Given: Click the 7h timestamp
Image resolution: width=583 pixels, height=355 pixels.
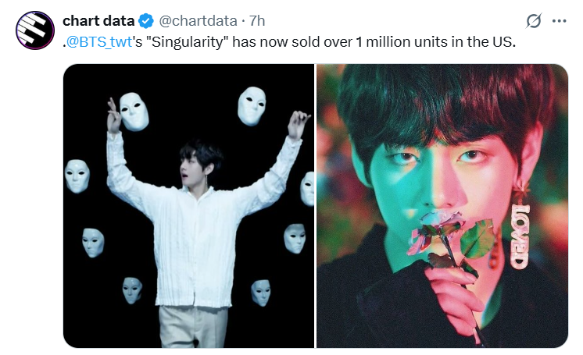Looking at the screenshot, I should point(256,21).
